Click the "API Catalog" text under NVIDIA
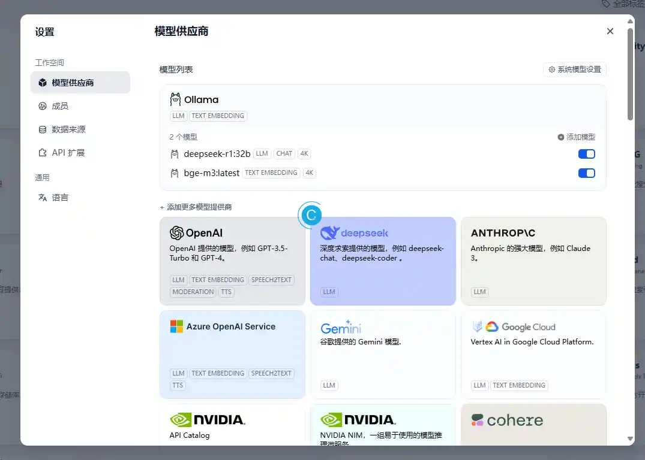The image size is (645, 460). (190, 435)
